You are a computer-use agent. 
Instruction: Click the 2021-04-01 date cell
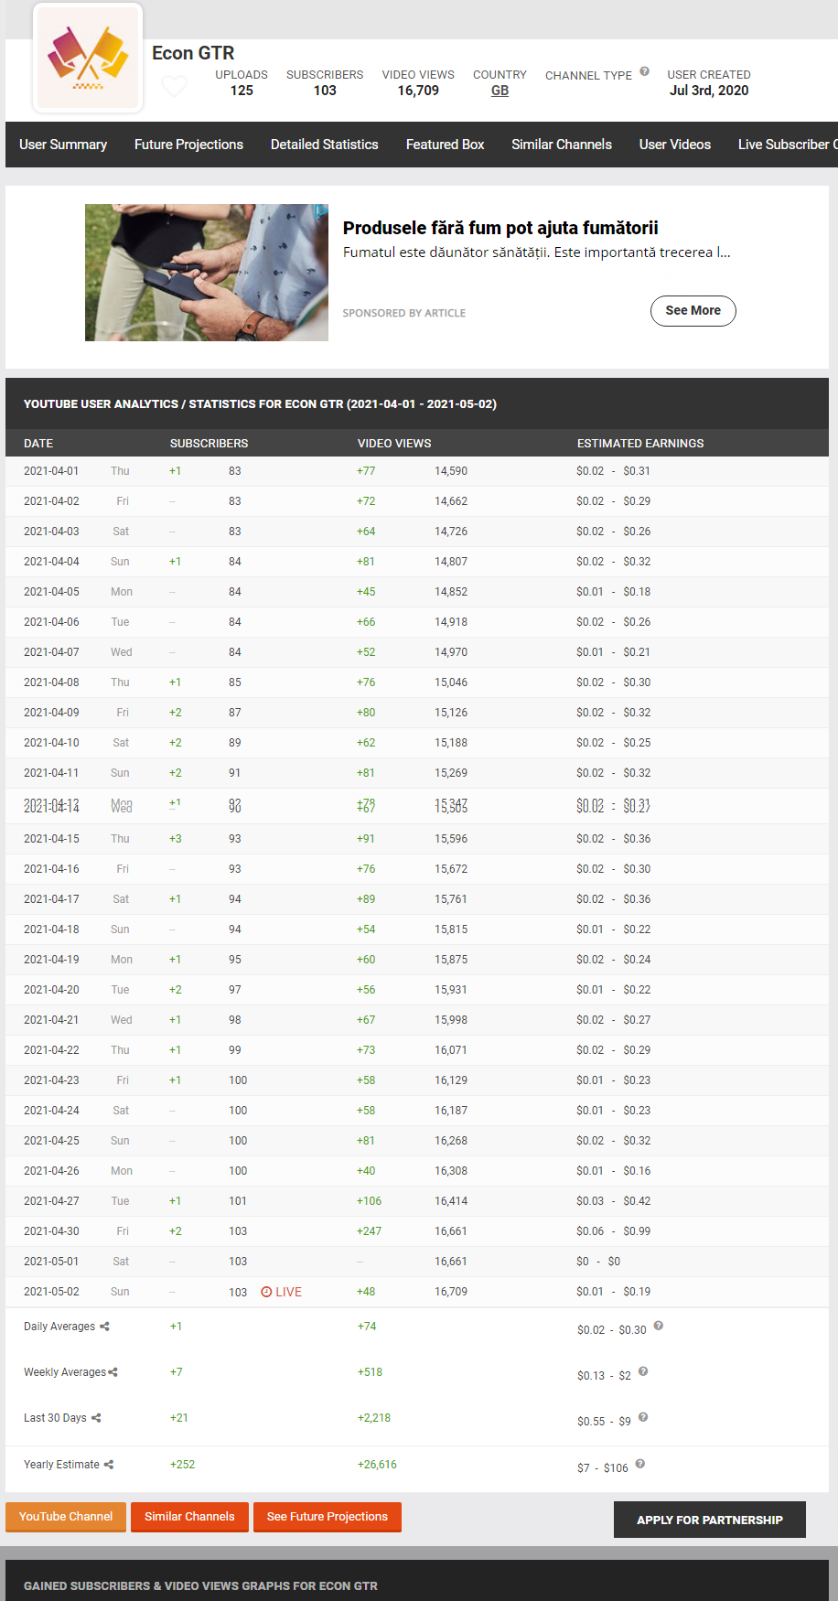click(x=51, y=471)
